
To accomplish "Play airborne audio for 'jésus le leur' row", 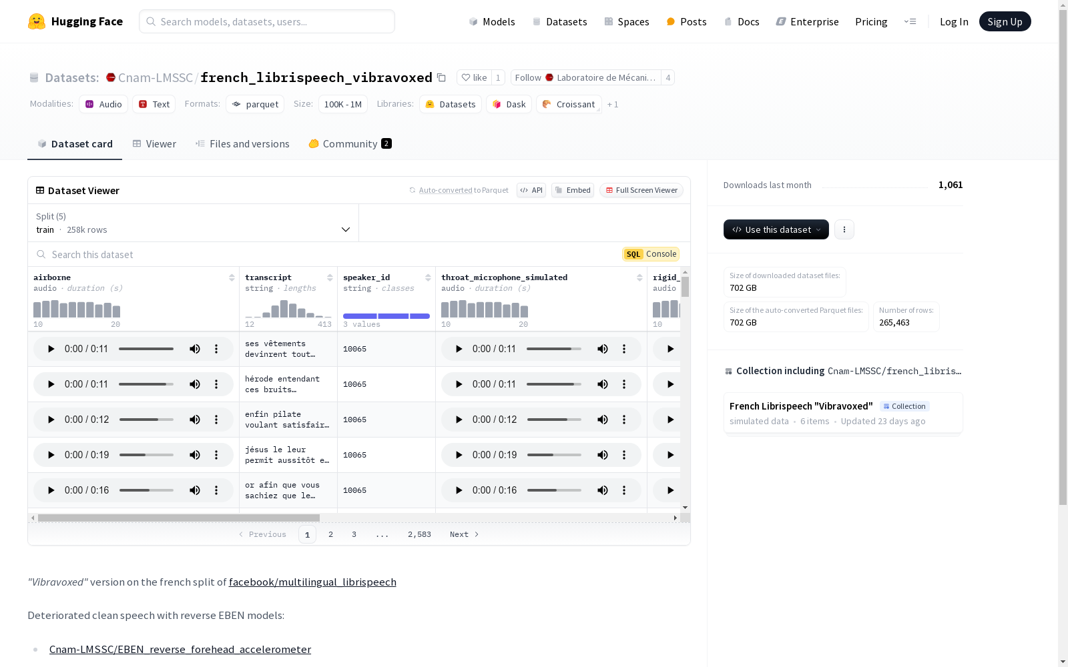I will point(51,455).
